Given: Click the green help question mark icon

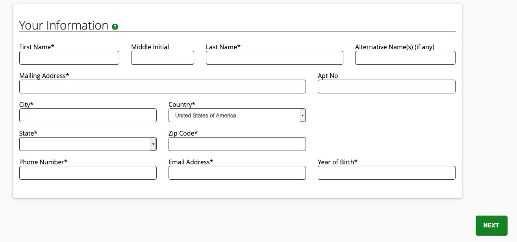Looking at the screenshot, I should (x=115, y=27).
